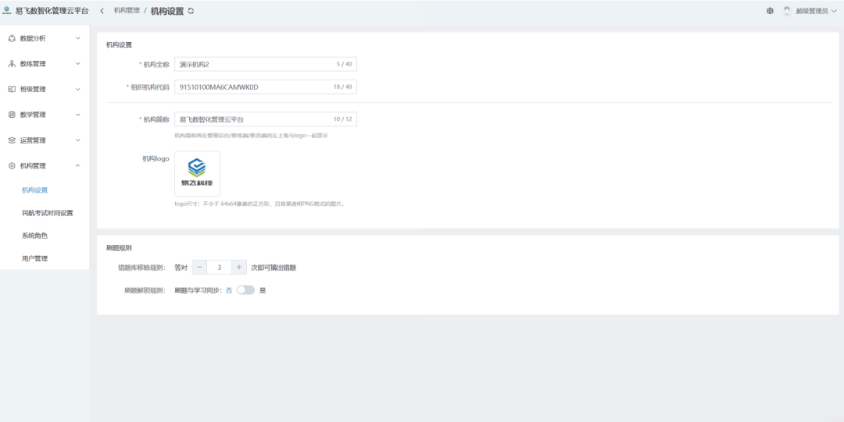Click the platform logo icon in header
The image size is (844, 422).
coord(6,11)
